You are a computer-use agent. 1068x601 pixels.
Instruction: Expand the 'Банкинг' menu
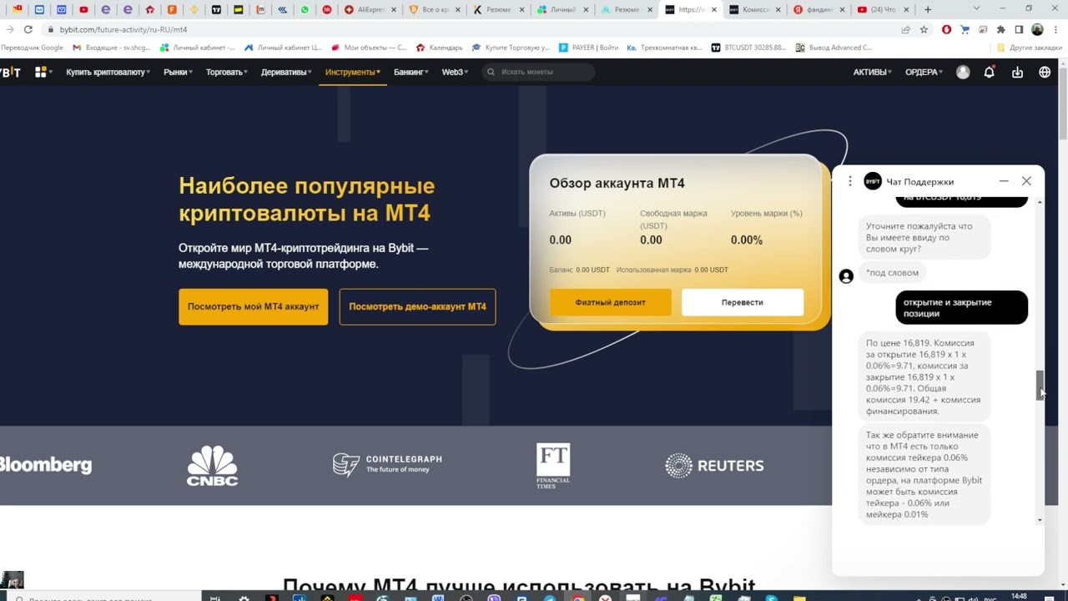(x=411, y=72)
